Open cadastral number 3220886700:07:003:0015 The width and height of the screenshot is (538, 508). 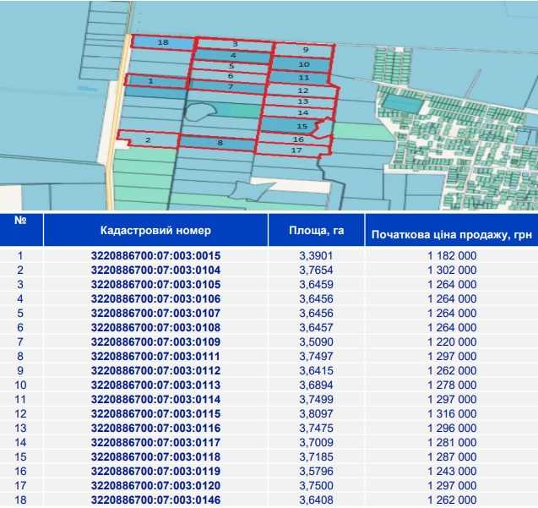[155, 255]
